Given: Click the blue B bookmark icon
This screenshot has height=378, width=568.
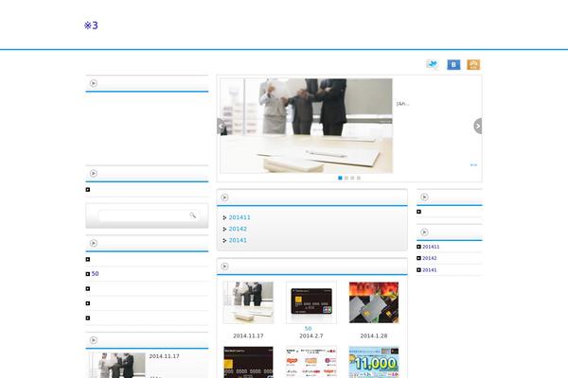Looking at the screenshot, I should [x=453, y=65].
